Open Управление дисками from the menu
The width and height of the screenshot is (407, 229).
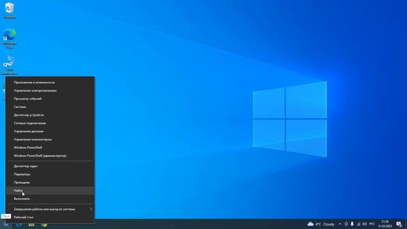[50, 131]
